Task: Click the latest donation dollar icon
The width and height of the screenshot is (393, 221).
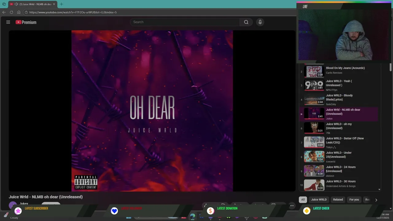Action: 210,211
